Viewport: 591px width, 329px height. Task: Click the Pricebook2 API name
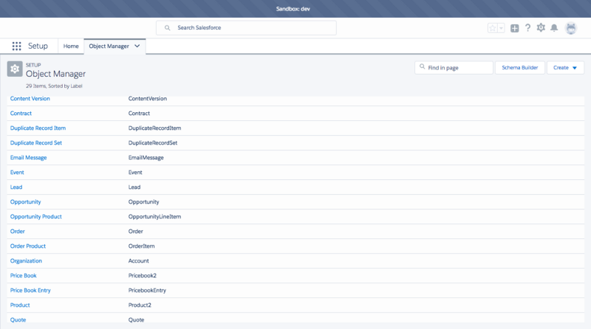click(x=142, y=276)
